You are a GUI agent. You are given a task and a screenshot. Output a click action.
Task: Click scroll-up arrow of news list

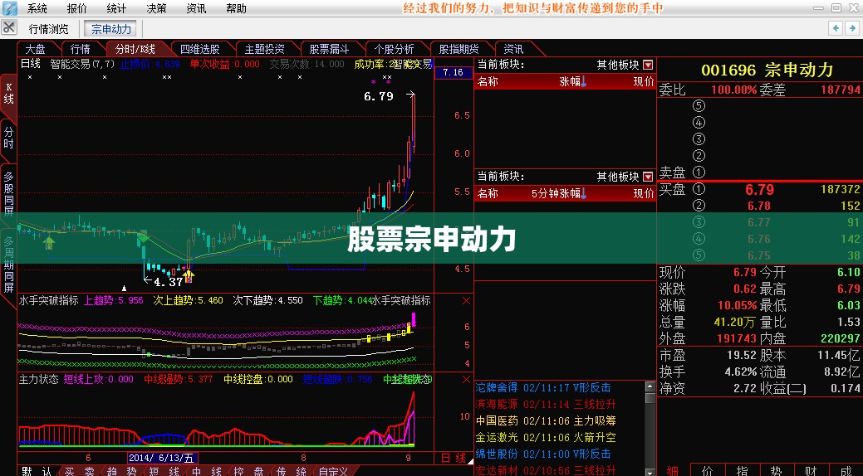click(650, 386)
